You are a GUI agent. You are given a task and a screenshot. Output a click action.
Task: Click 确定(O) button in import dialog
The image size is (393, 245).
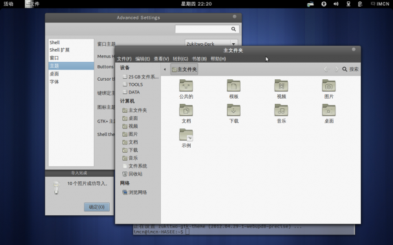click(x=97, y=207)
